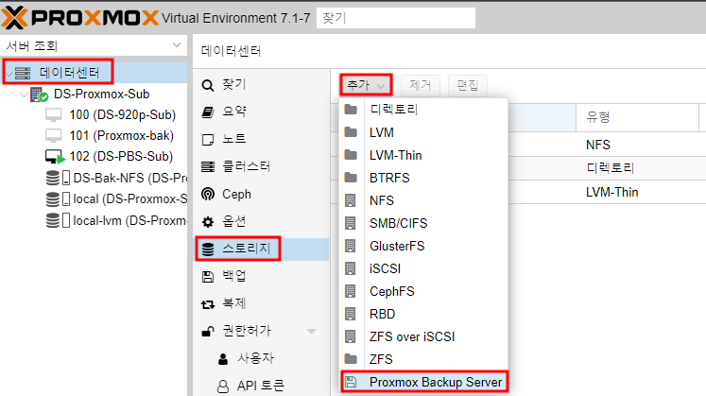This screenshot has height=396, width=706.
Task: Collapse the 권한허가 submenu arrow
Action: click(311, 331)
